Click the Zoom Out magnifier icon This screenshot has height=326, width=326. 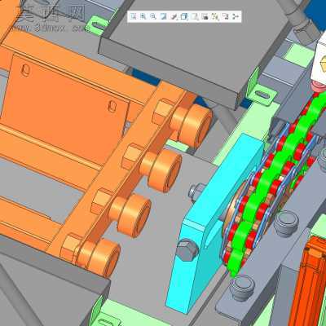pyautogui.click(x=153, y=16)
